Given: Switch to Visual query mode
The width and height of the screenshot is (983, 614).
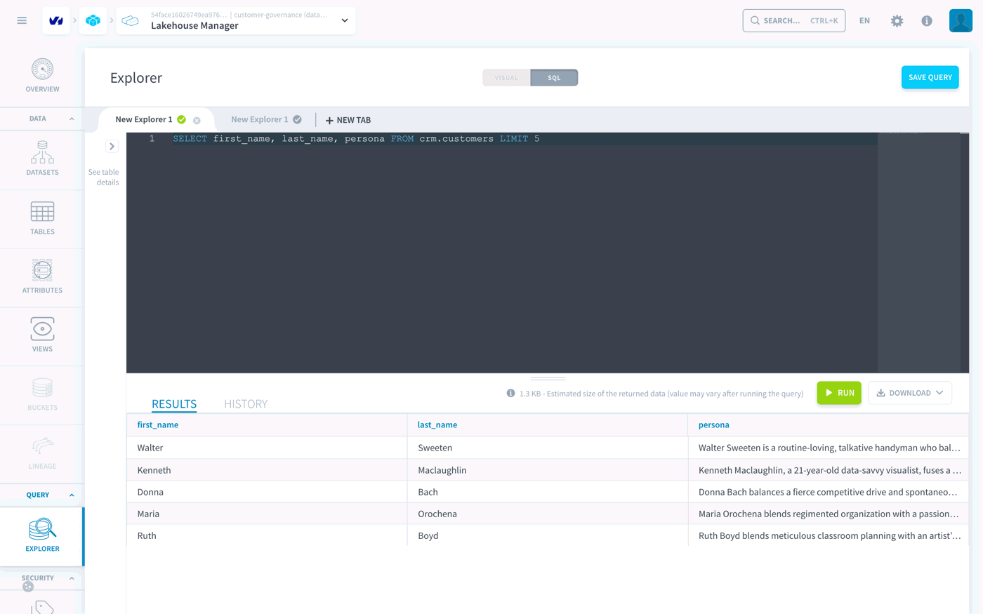Looking at the screenshot, I should pos(506,78).
